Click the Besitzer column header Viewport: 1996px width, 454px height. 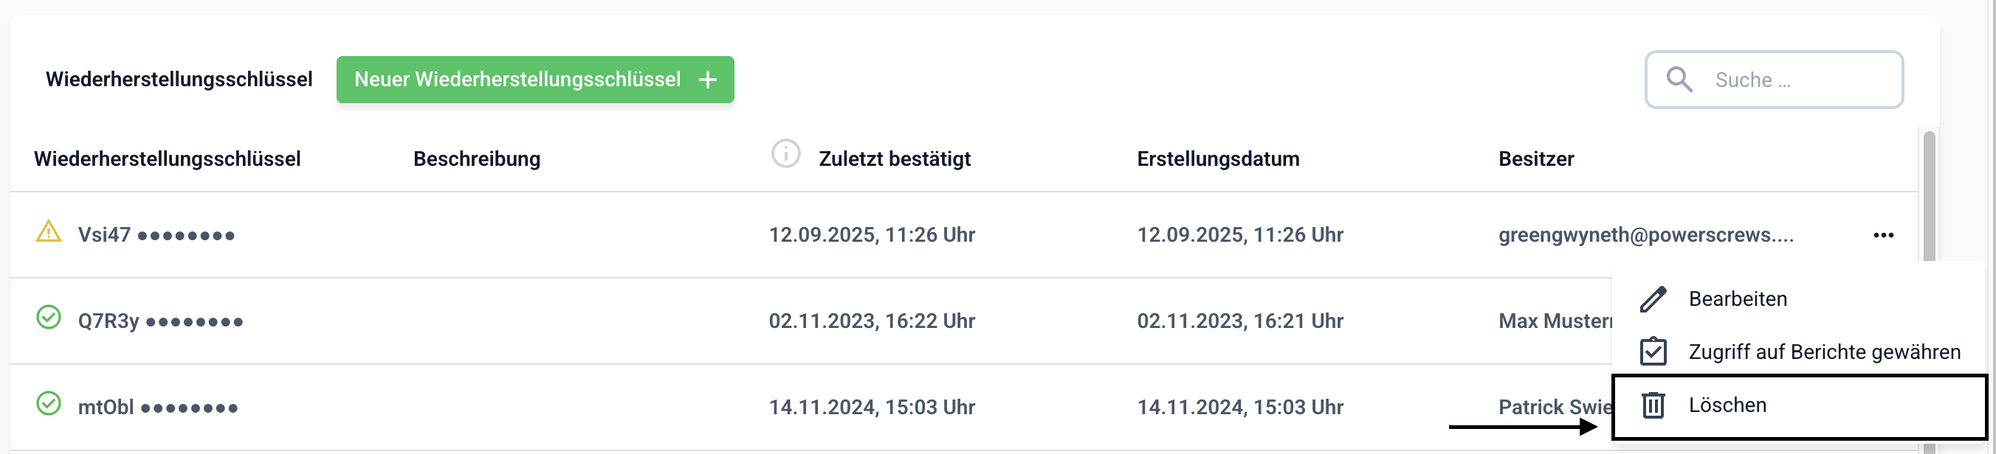[1535, 159]
